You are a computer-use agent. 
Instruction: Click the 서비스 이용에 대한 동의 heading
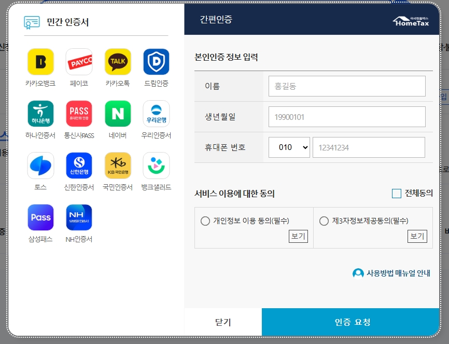[x=234, y=194]
